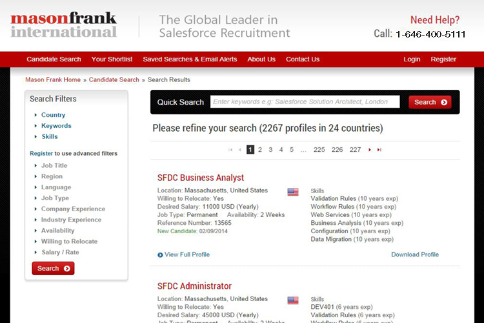Screen dimensions: 484x323
Task: Go to results page 2
Action: point(260,150)
